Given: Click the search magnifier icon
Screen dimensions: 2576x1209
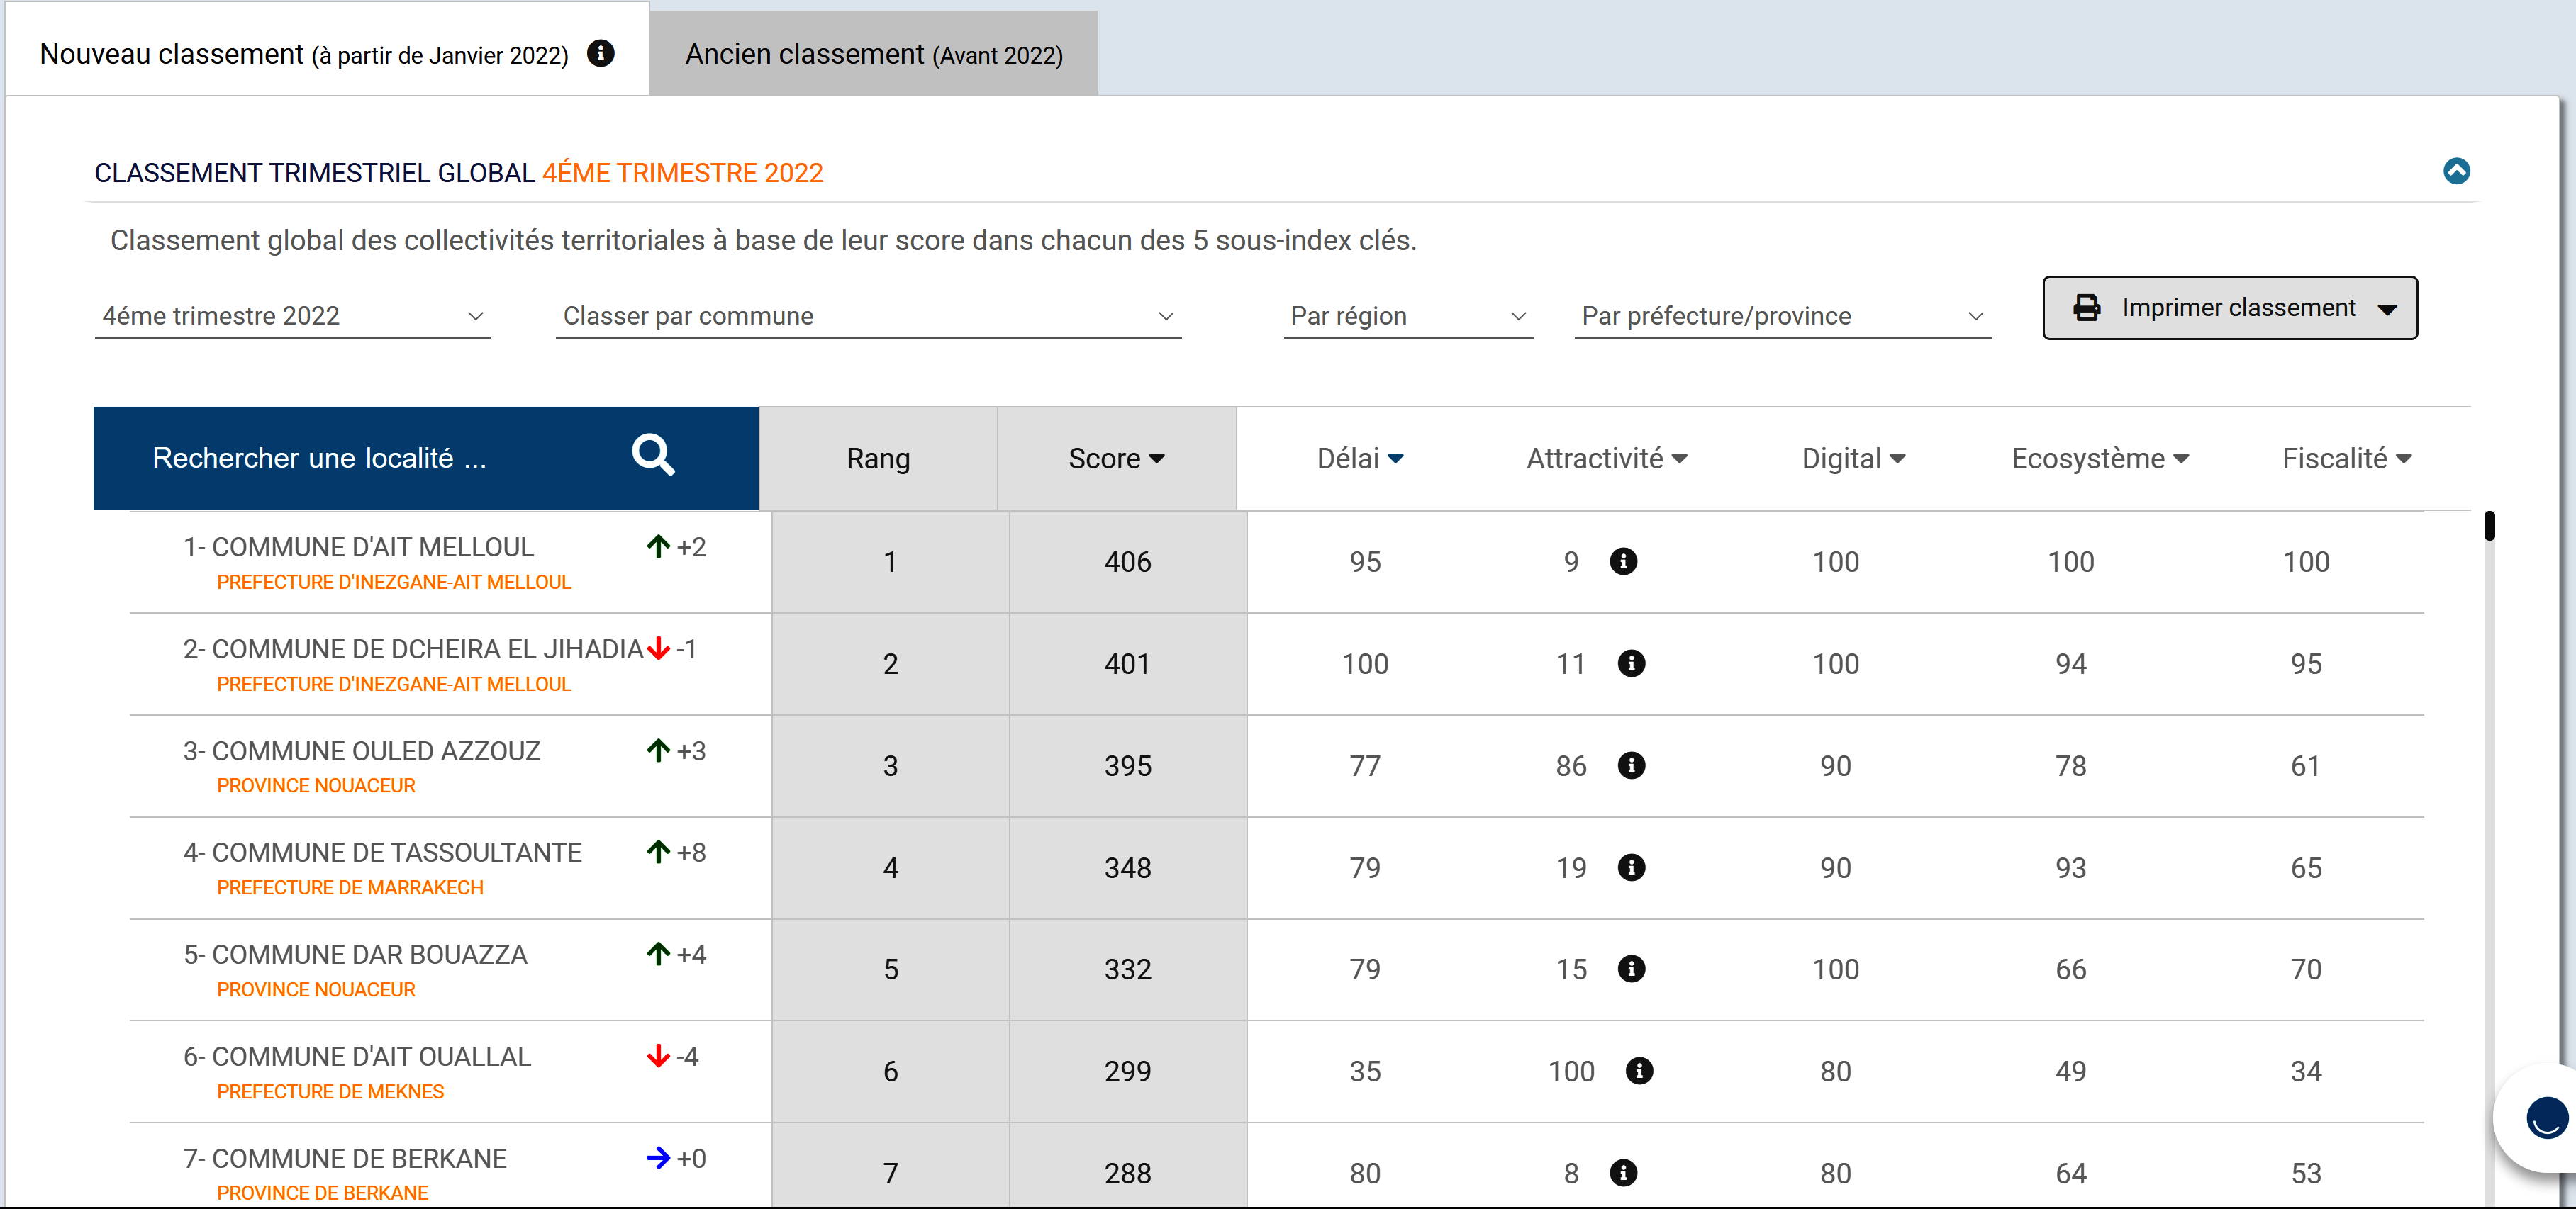Looking at the screenshot, I should [653, 456].
